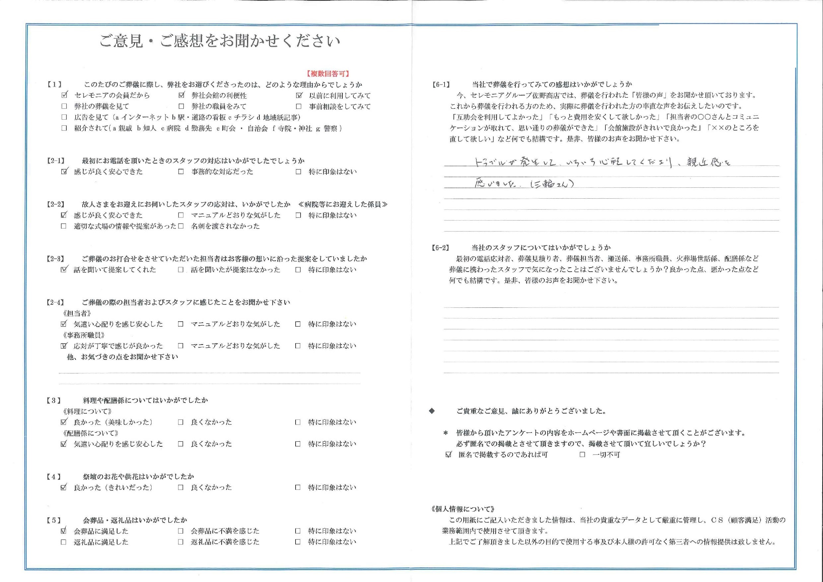Viewport: 823px width, 582px height.
Task: Toggle the '応対が丁寧で感じが良かった' checkbox
Action: click(x=64, y=346)
